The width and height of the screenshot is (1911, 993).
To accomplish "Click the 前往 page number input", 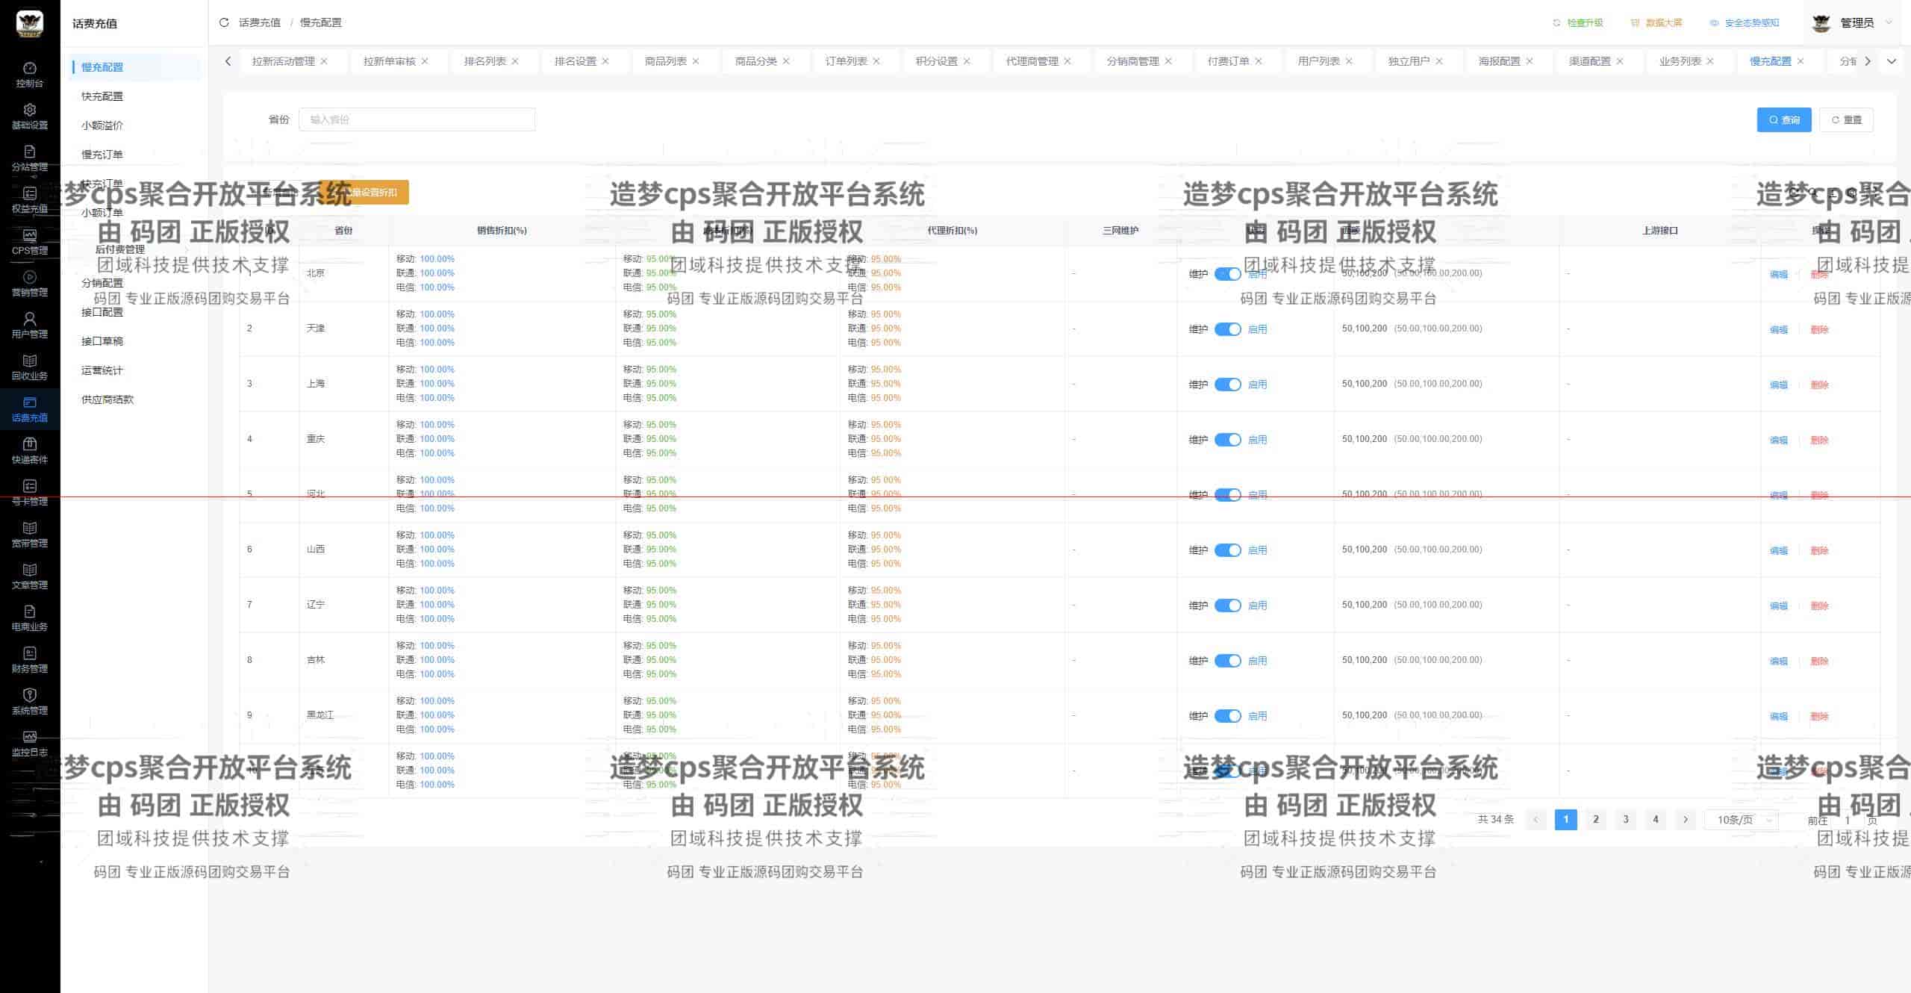I will (1848, 820).
